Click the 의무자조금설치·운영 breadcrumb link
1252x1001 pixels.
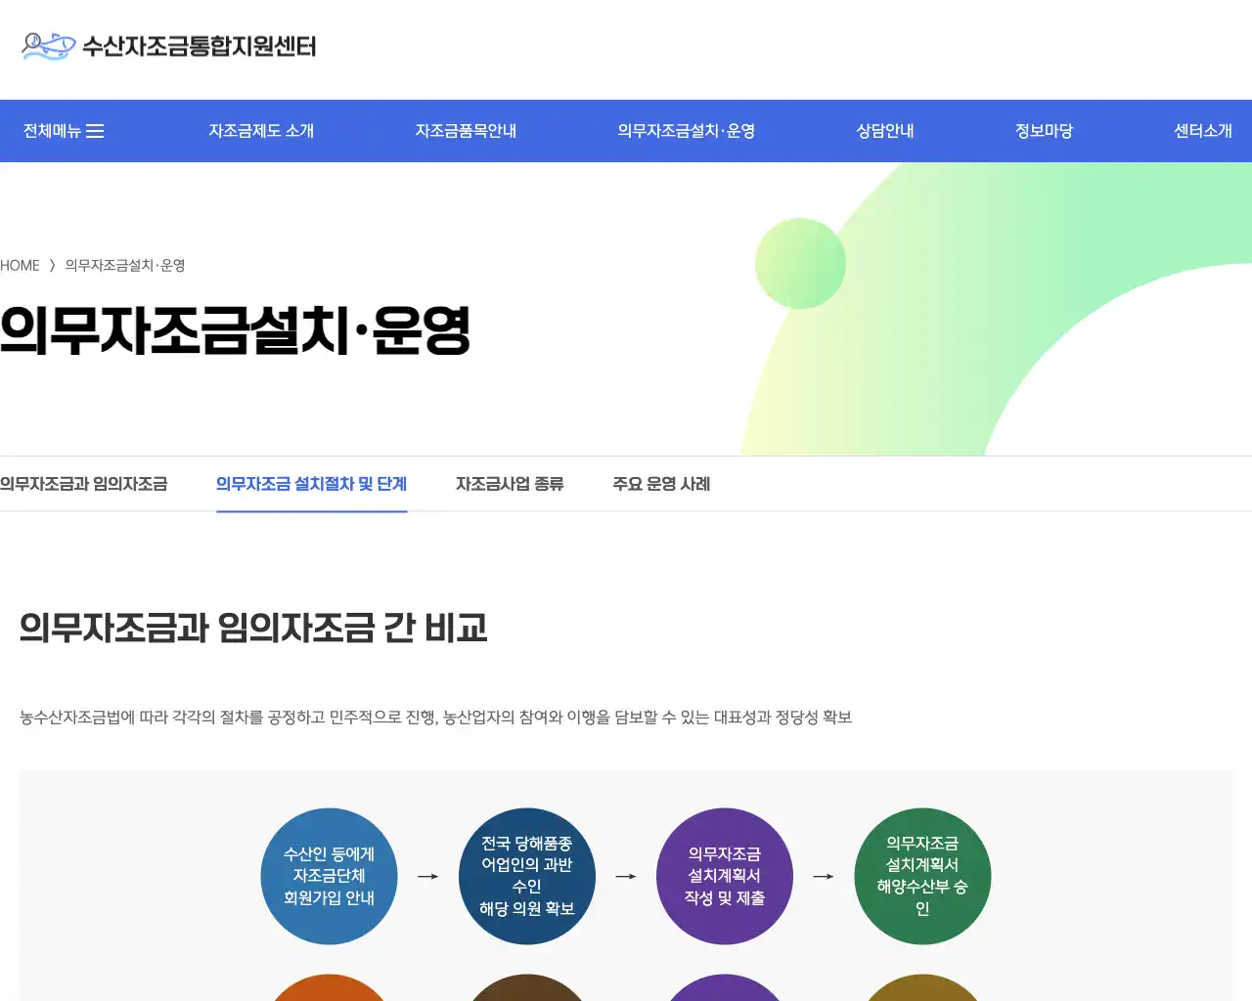[125, 265]
